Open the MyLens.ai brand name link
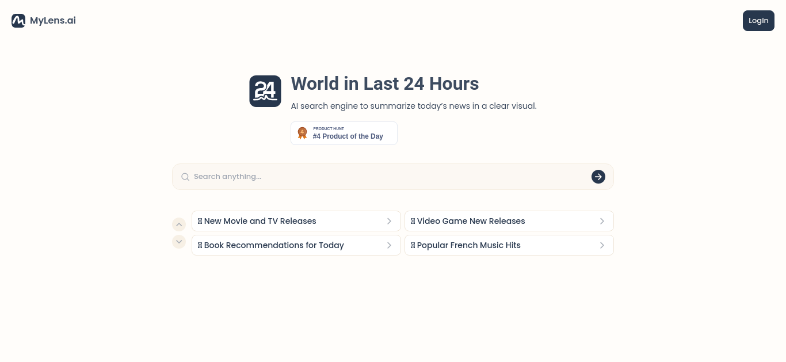 point(53,21)
